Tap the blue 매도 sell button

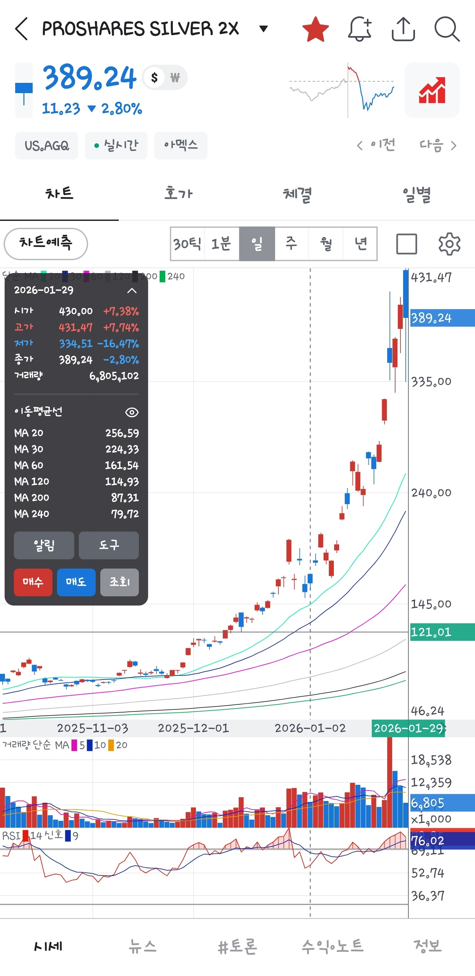click(76, 582)
